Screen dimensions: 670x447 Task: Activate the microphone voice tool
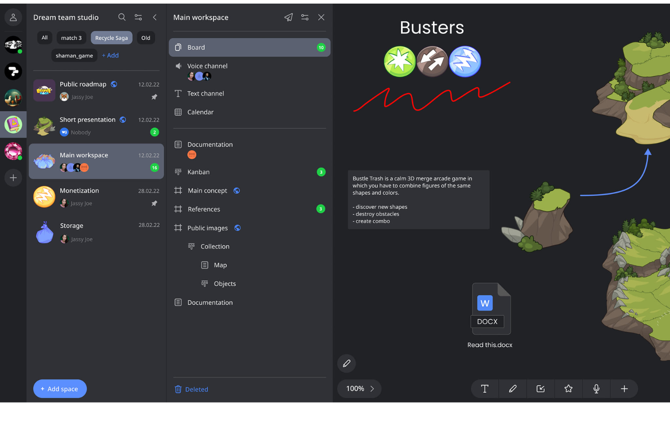pyautogui.click(x=596, y=389)
